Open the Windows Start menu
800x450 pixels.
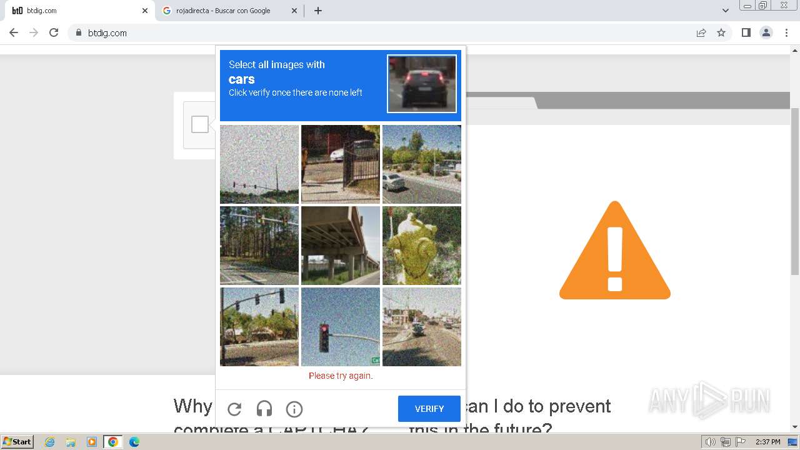(17, 441)
